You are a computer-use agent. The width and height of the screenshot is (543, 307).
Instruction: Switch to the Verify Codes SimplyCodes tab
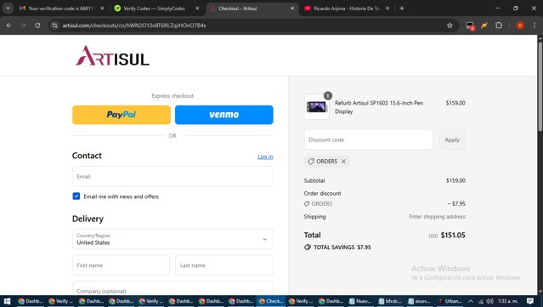154,8
